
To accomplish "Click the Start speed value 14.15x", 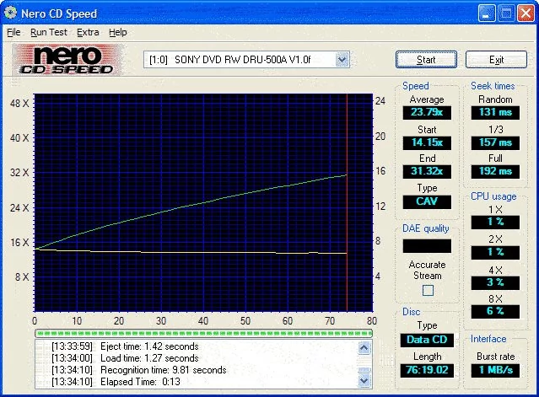I will [427, 142].
